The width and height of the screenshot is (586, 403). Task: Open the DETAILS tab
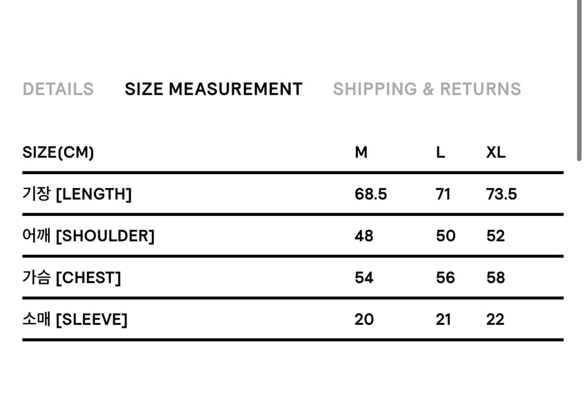[x=58, y=89]
